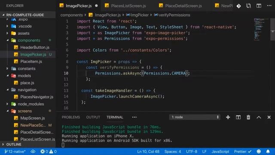Open the errors and warnings count
Viewport: 275px width, 155px height.
click(49, 152)
